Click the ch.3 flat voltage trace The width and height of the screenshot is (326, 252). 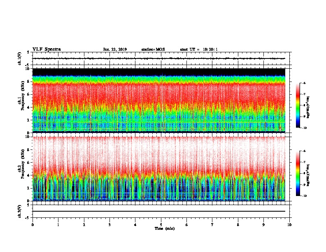coord(158,211)
